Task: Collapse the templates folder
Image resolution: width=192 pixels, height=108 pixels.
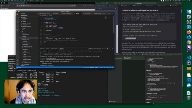Action: click(x=25, y=49)
